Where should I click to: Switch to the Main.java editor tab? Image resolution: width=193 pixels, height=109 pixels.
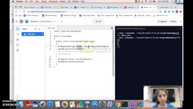coord(51,28)
